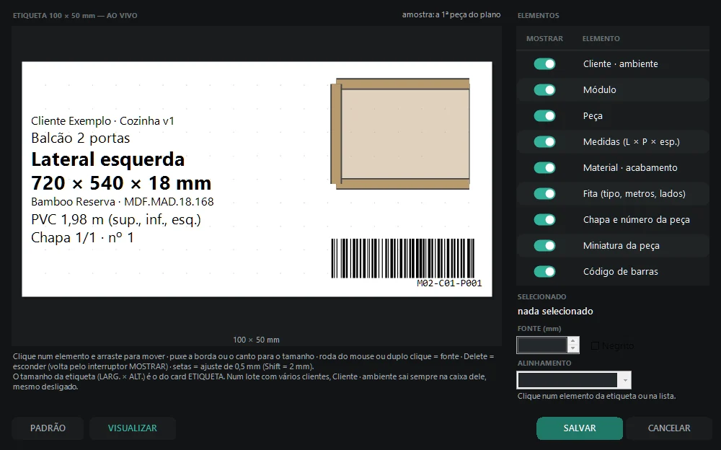Select 'Bamboo Reserva · MDF.MAD.18.168' text
Image resolution: width=721 pixels, height=450 pixels.
[x=123, y=201]
